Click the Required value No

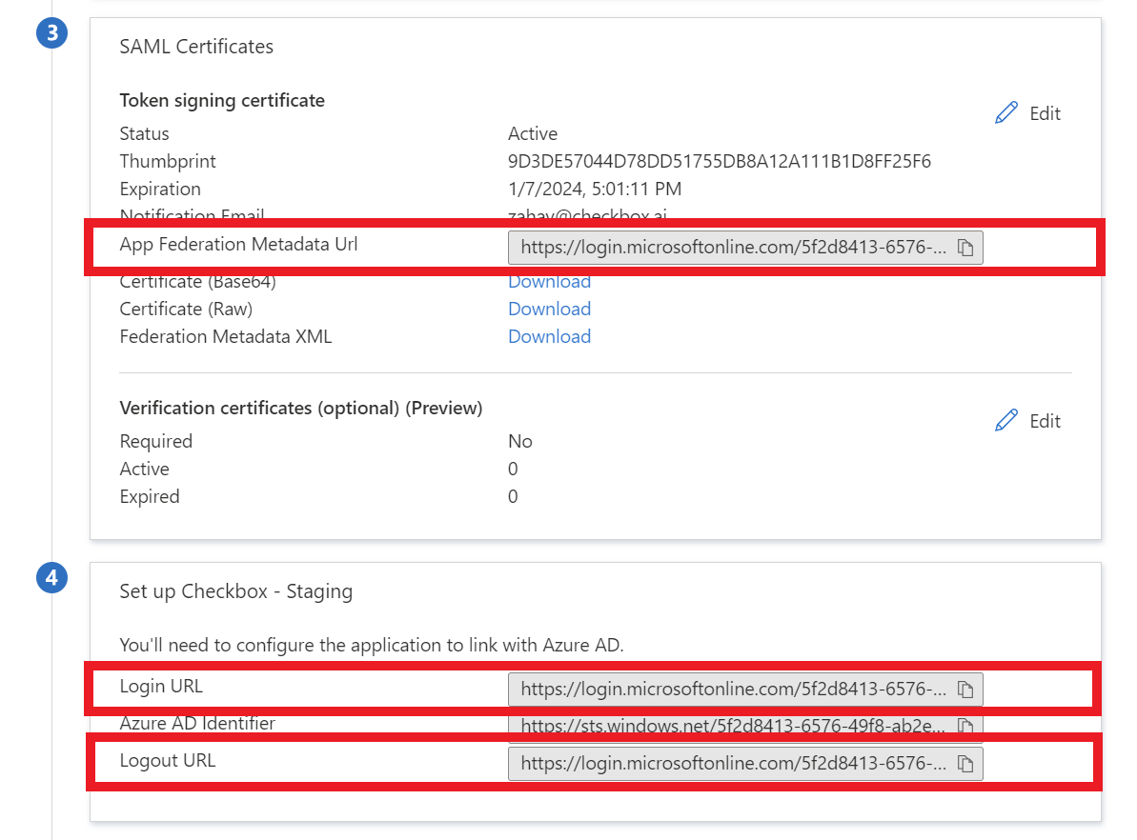[x=520, y=441]
